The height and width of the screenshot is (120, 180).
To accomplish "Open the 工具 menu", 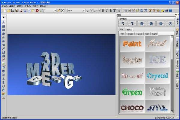I will click(35, 6).
